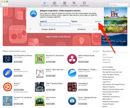Click the question mark help button

tap(30, 29)
